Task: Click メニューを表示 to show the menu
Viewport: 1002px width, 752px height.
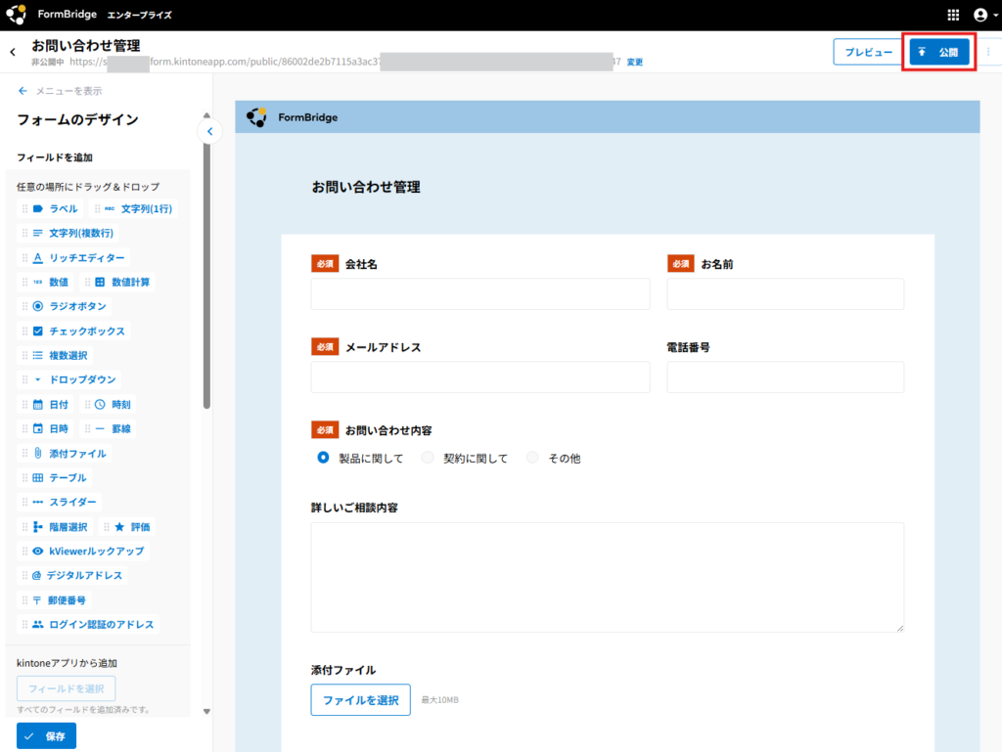Action: tap(60, 91)
